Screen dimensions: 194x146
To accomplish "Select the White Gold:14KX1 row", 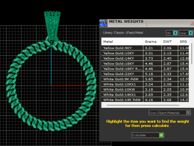I will point(145,94).
